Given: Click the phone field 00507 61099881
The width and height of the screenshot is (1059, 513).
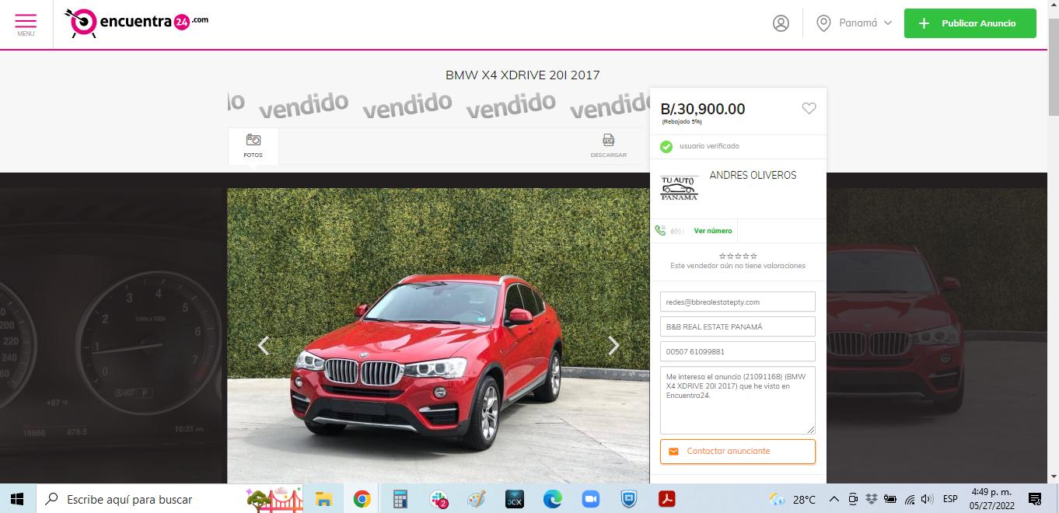Looking at the screenshot, I should (738, 351).
